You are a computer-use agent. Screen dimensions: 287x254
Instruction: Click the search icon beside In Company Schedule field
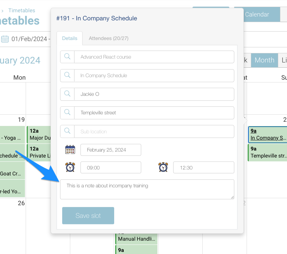point(67,75)
